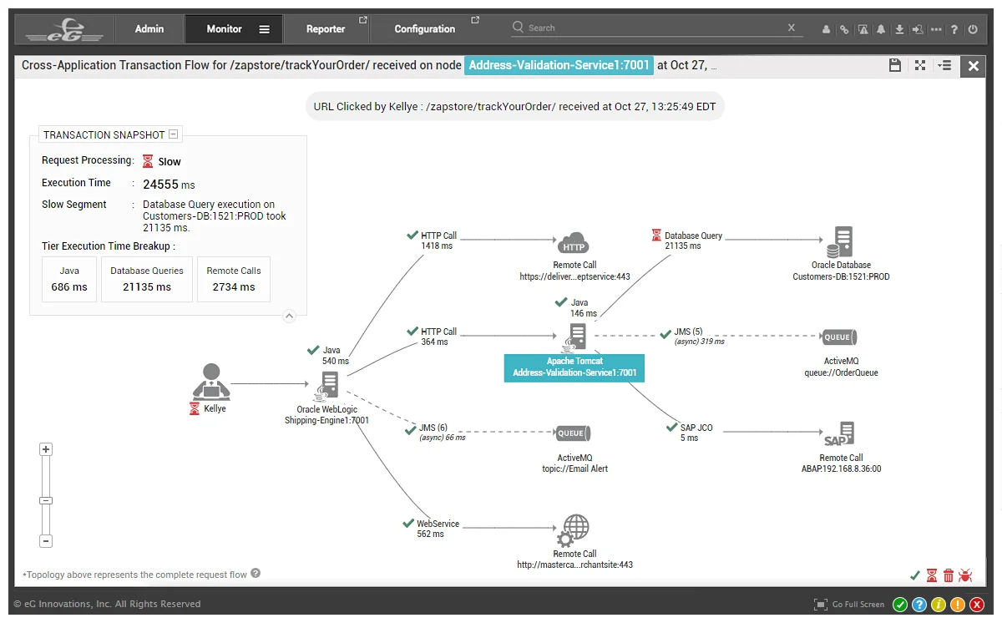Open the Monitor hamburger menu
Image resolution: width=1002 pixels, height=623 pixels.
point(264,29)
